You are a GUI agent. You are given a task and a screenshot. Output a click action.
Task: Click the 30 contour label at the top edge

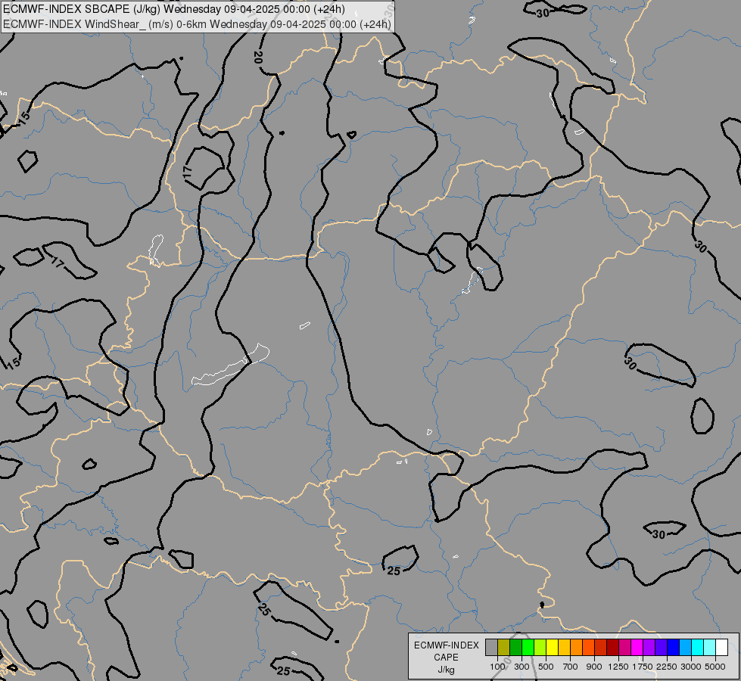(543, 13)
